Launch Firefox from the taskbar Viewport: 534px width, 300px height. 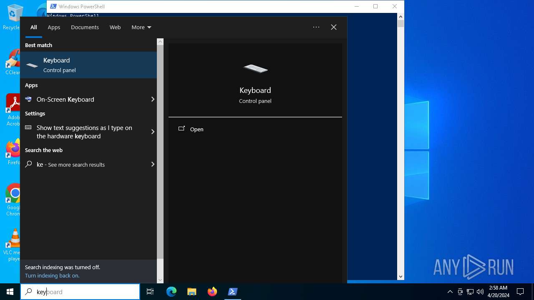coord(212,292)
